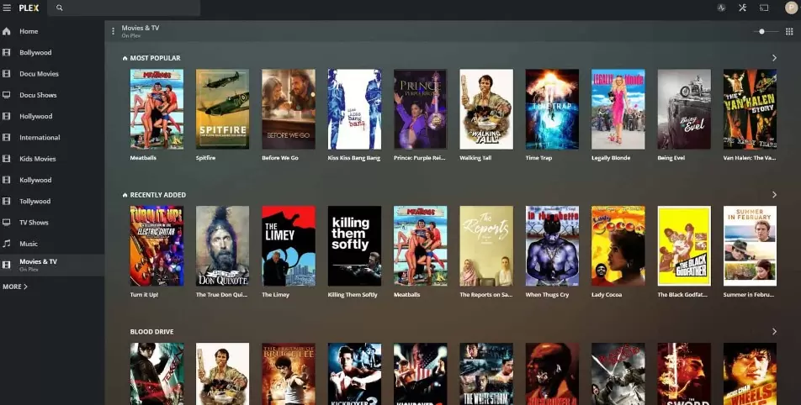This screenshot has width=801, height=405.
Task: Open the user account avatar
Action: click(x=791, y=8)
